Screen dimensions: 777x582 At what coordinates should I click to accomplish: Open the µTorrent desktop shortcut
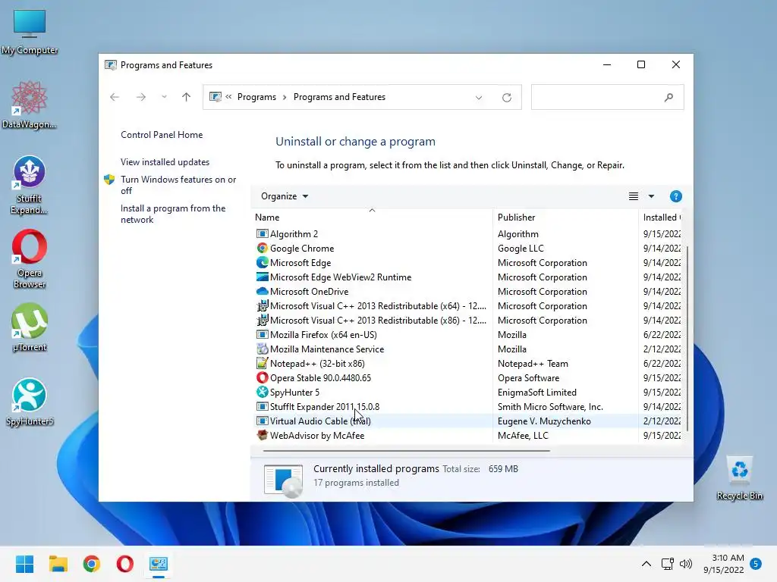point(30,327)
